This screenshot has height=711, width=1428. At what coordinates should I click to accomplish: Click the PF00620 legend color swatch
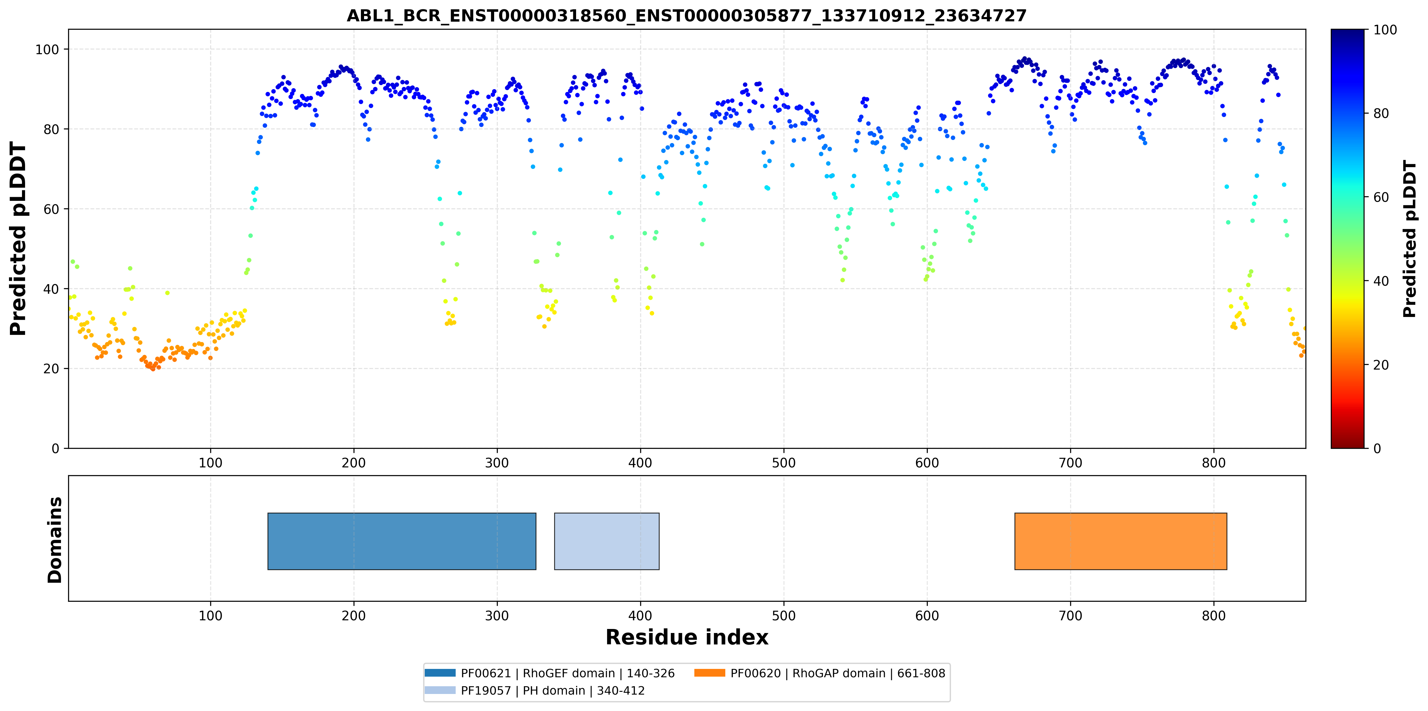tap(710, 673)
